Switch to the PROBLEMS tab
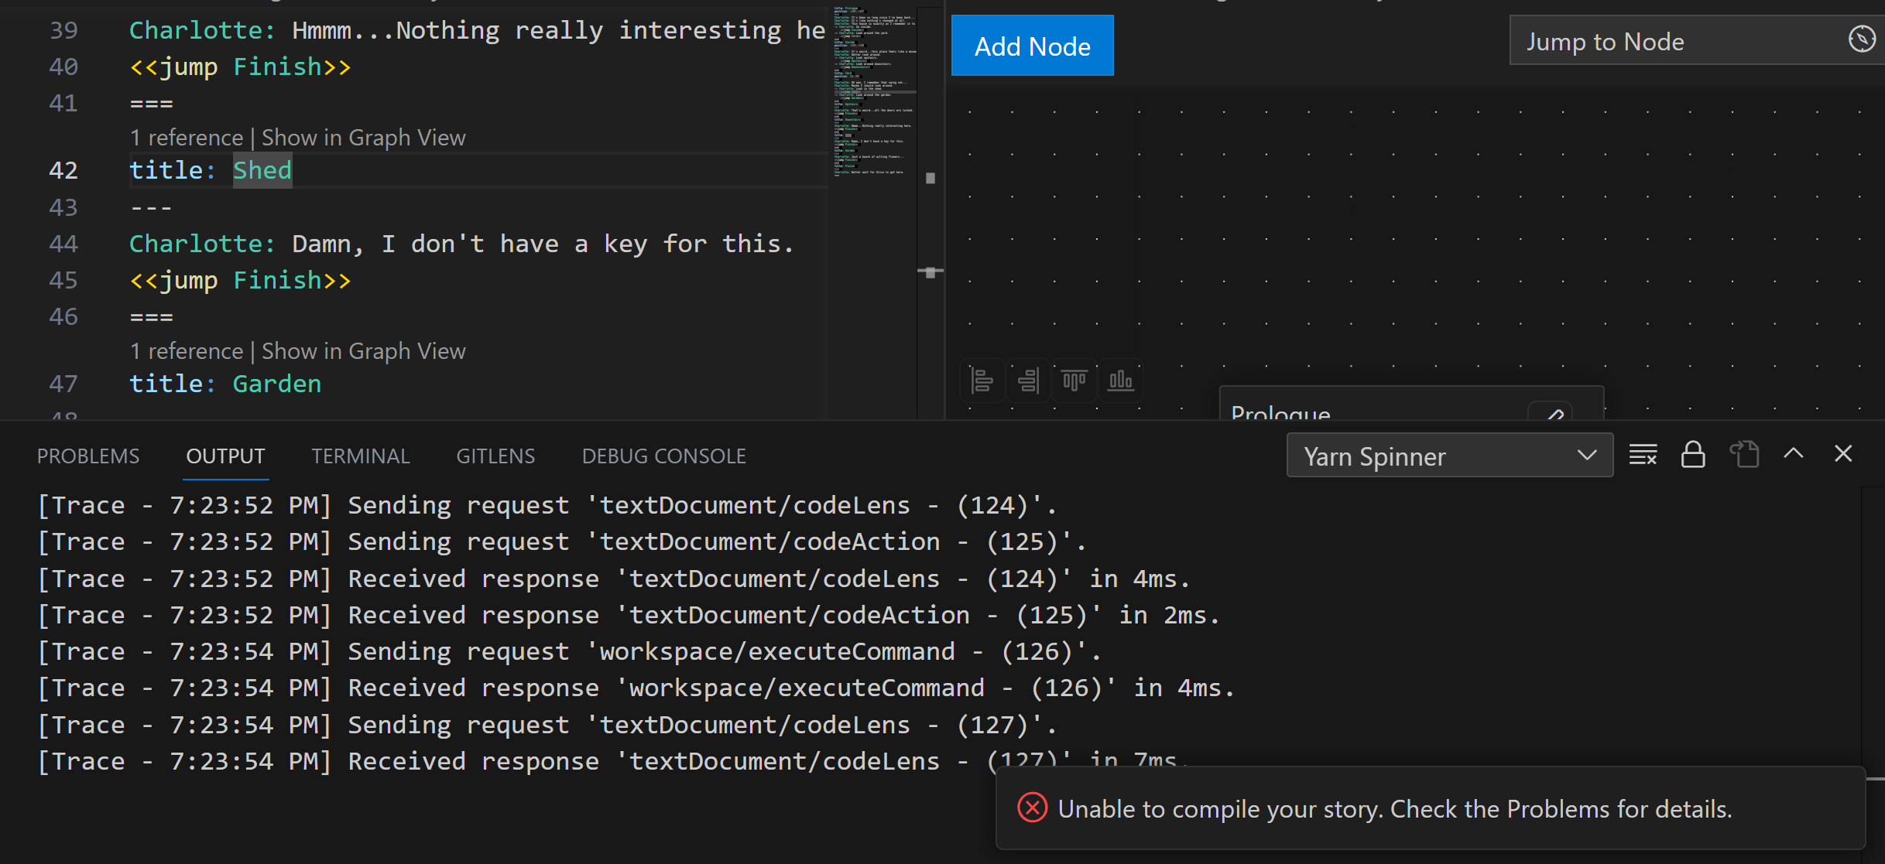1885x864 pixels. click(x=88, y=456)
